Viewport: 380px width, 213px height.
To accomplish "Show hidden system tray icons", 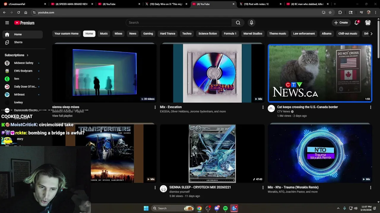I will 338,208.
